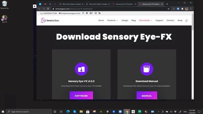Click the MANUAL download button
203x114 pixels.
click(x=147, y=96)
